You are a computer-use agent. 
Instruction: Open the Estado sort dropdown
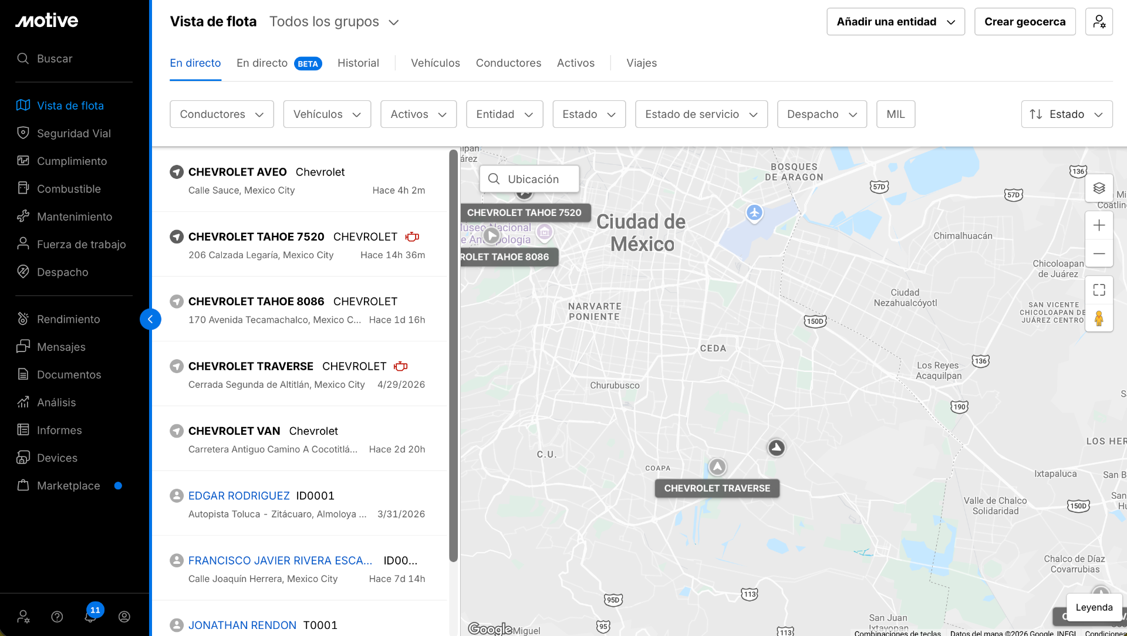[x=1067, y=114]
